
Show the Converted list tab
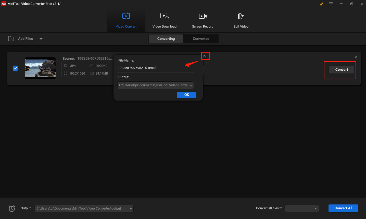(x=201, y=39)
